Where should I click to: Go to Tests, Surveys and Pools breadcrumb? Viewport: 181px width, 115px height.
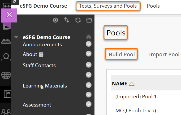[x=108, y=6]
